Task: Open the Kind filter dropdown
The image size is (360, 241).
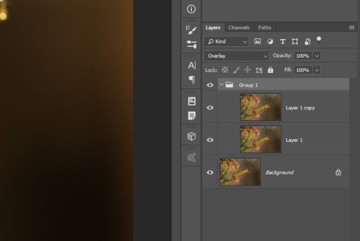Action: click(x=226, y=41)
